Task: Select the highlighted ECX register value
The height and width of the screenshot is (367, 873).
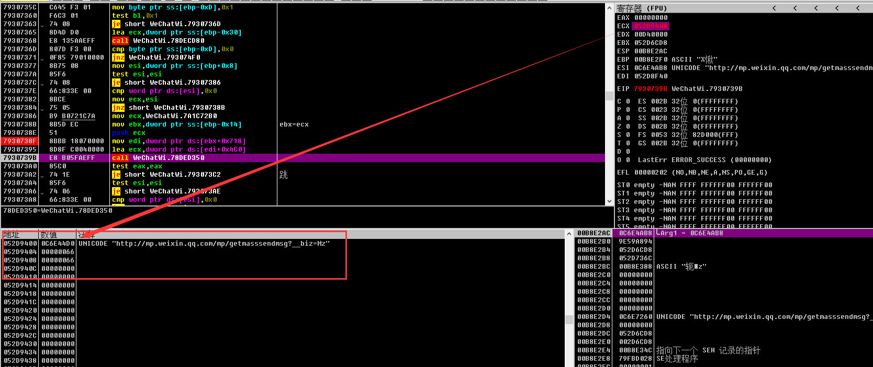Action: point(651,26)
